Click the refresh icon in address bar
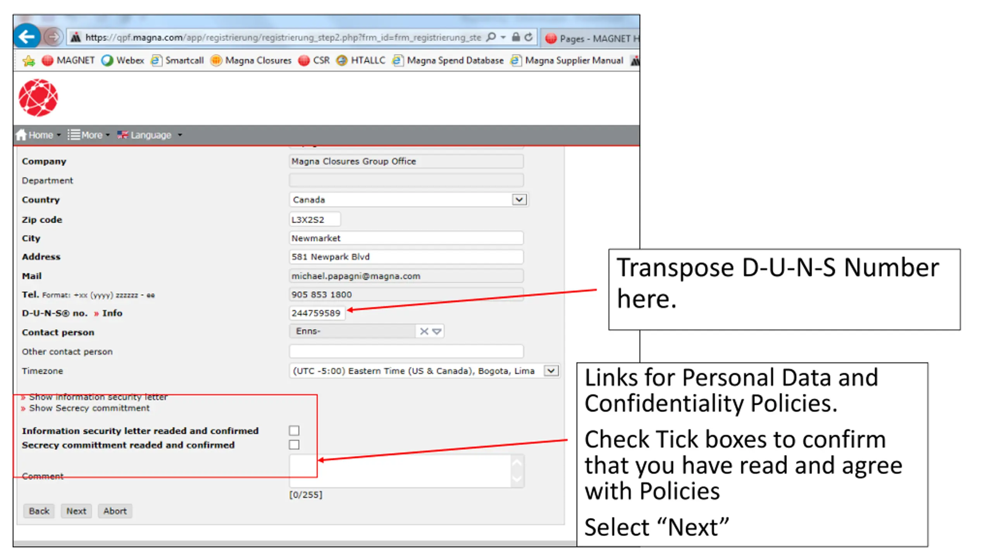This screenshot has width=992, height=558. tap(529, 37)
